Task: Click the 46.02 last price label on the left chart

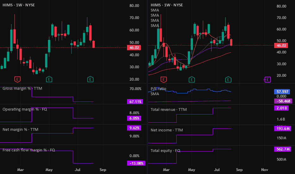Action: (x=134, y=47)
